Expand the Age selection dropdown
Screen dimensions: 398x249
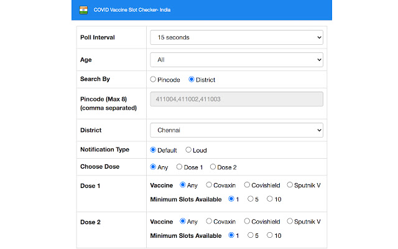tap(236, 60)
